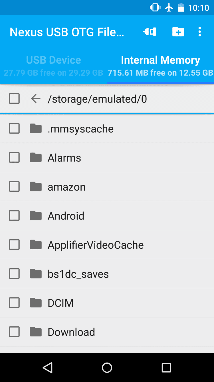Tap the amazon folder icon
This screenshot has width=214, height=382.
coord(36,187)
